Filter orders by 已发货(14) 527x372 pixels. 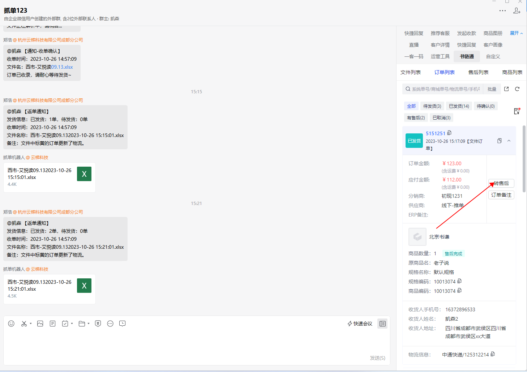pyautogui.click(x=459, y=106)
